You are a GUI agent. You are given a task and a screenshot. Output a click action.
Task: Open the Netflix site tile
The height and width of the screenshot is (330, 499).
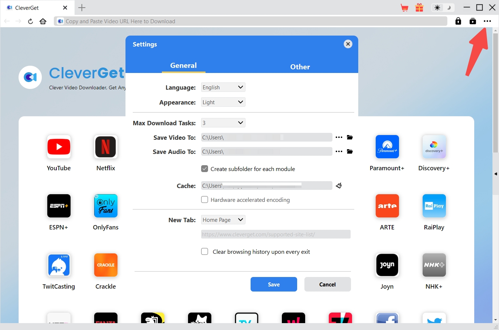coord(106,147)
